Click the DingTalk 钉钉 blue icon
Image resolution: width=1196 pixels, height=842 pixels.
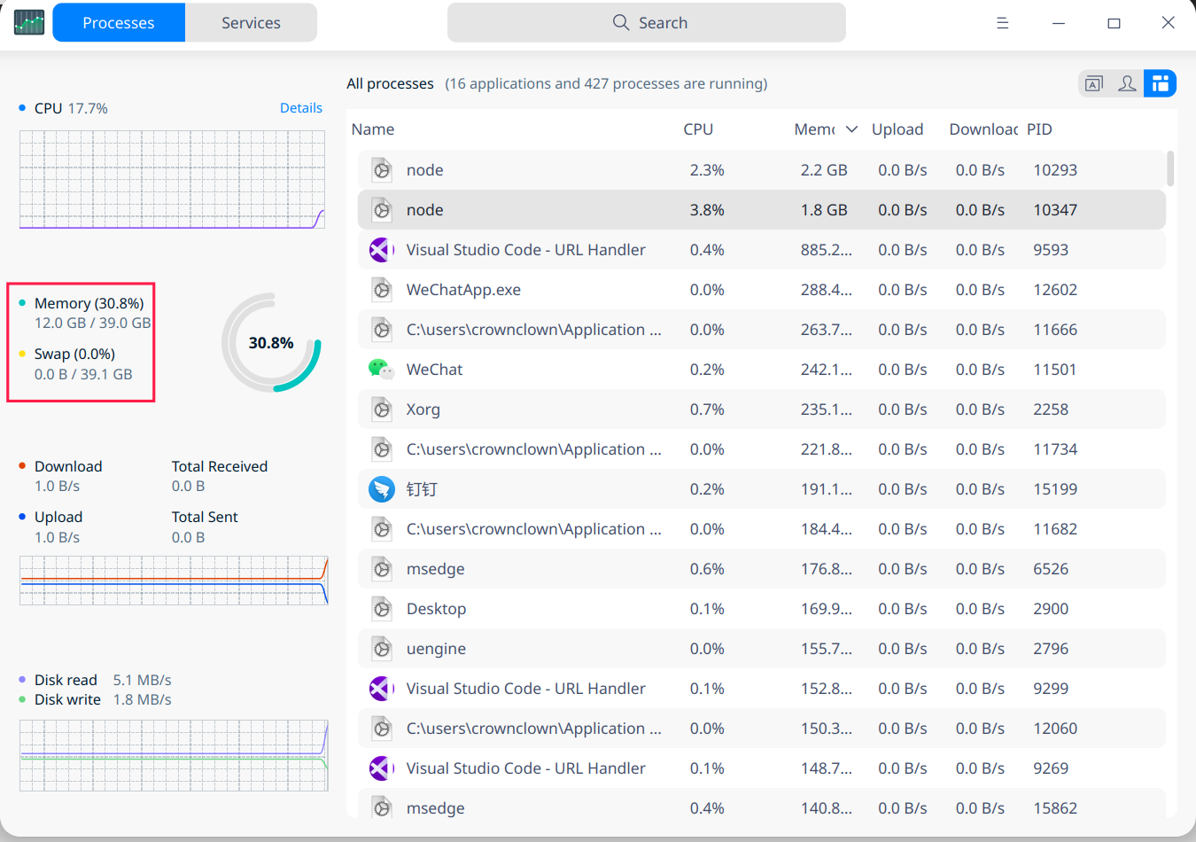point(381,489)
